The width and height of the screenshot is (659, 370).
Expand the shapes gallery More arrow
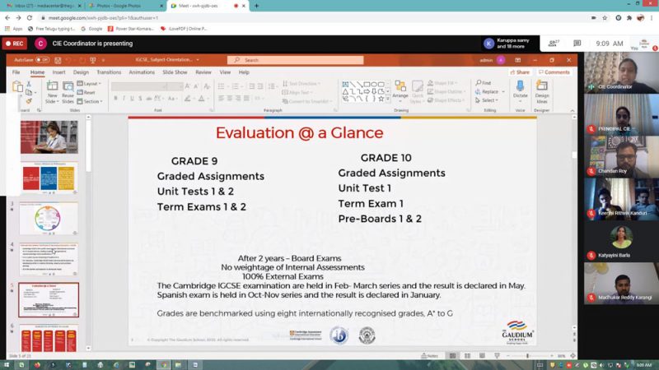tap(387, 99)
